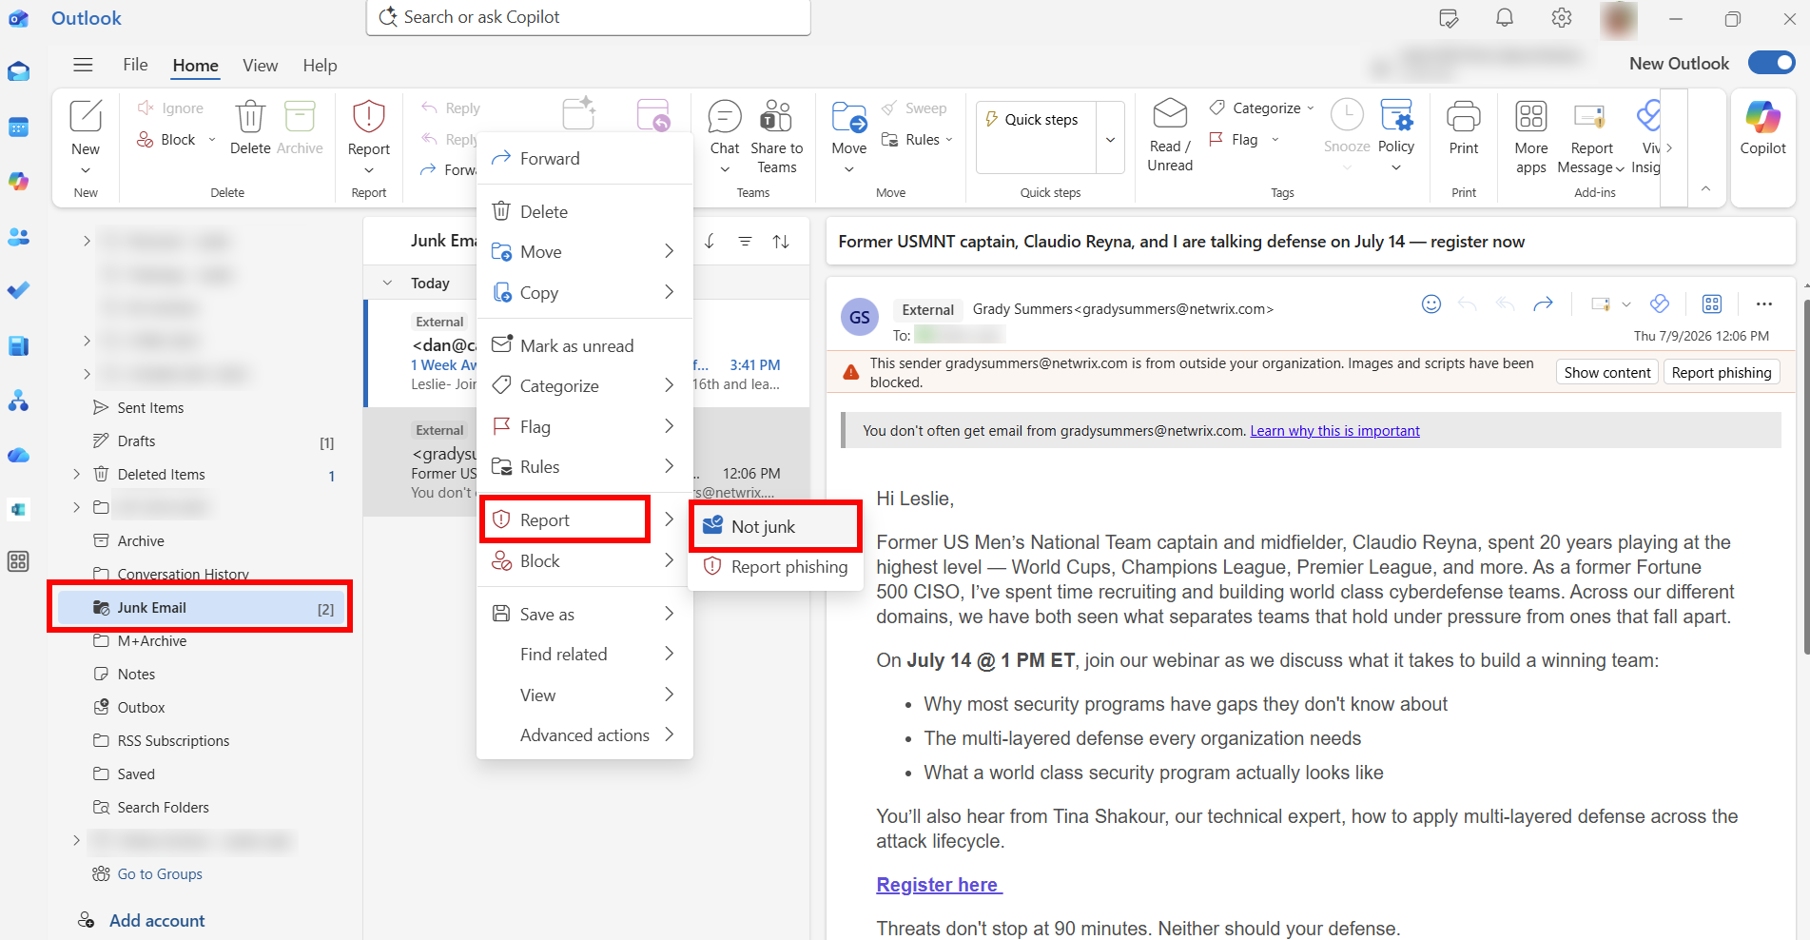The width and height of the screenshot is (1810, 940).
Task: Open the Calendar app in left rail
Action: coord(18,127)
